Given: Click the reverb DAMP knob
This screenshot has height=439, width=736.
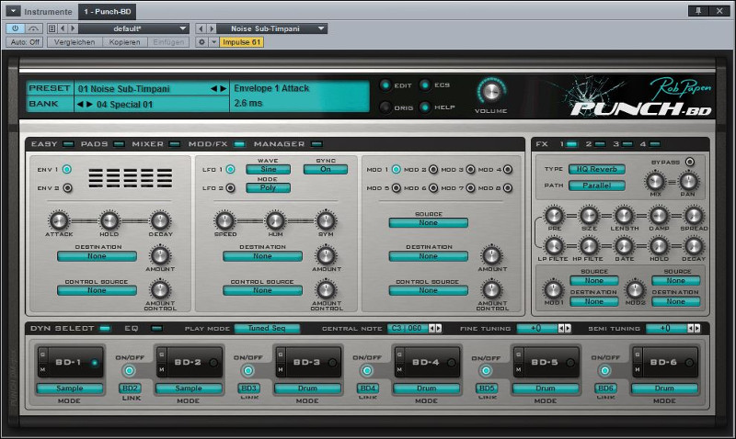Looking at the screenshot, I should [659, 216].
